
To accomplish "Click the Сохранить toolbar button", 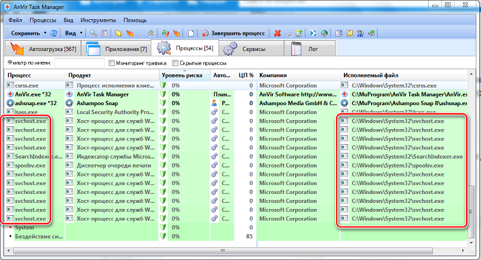I will coord(25,33).
